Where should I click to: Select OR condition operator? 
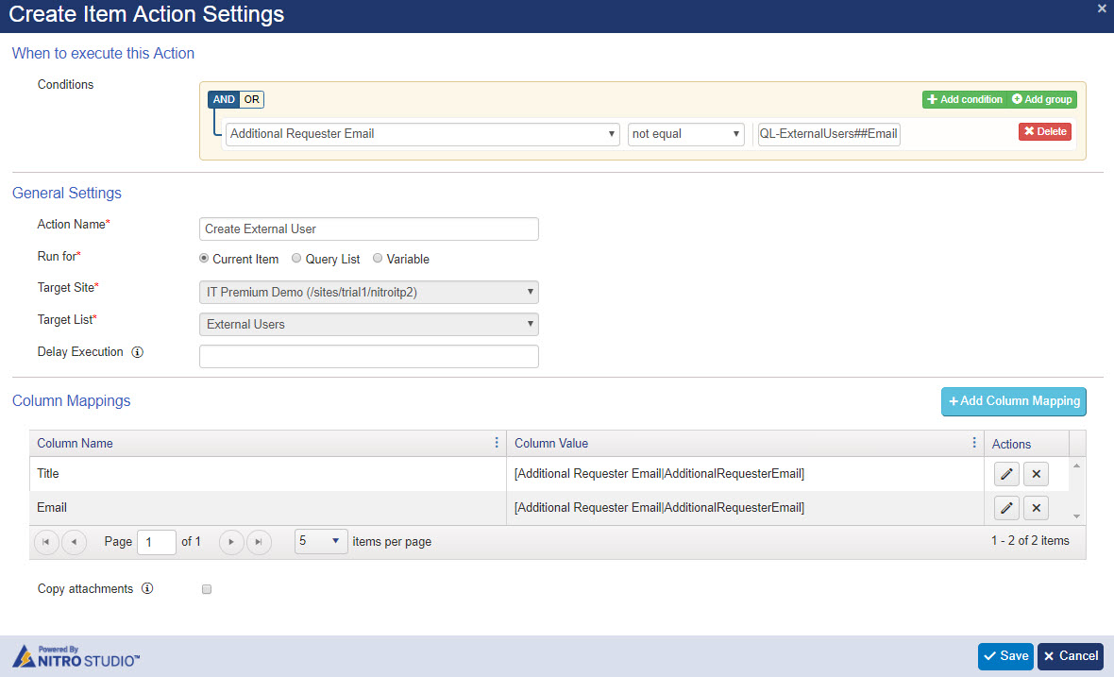point(251,99)
